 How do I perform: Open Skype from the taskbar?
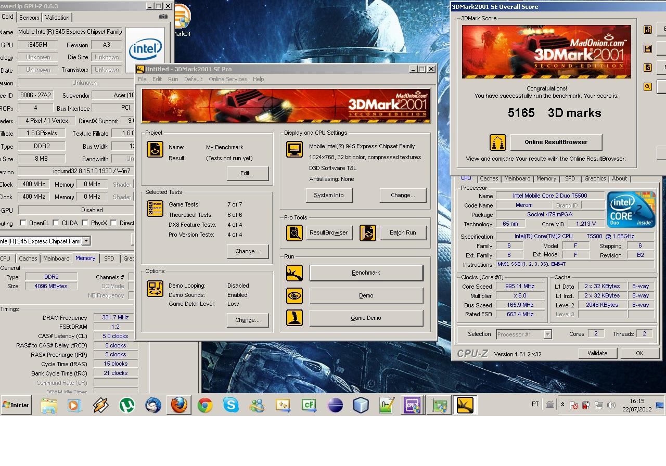tap(231, 405)
